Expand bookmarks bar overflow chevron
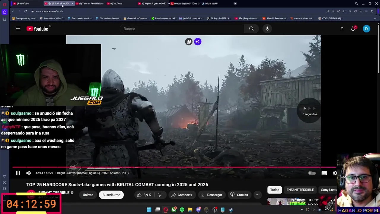 [374, 18]
